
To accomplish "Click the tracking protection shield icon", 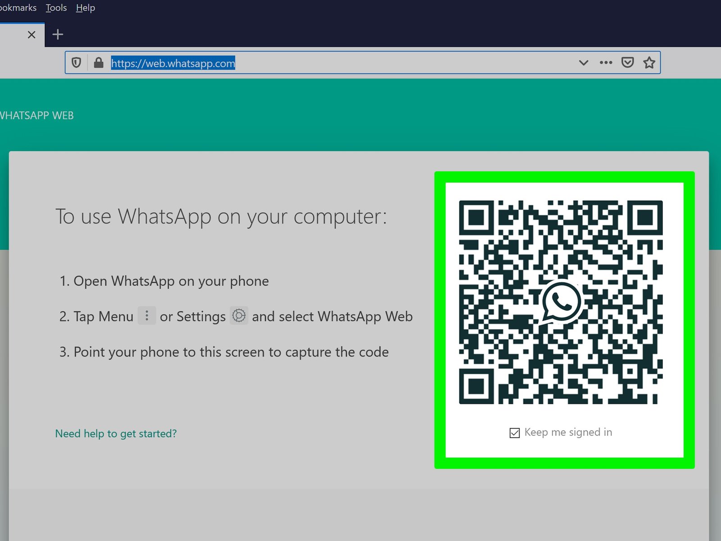I will [76, 63].
